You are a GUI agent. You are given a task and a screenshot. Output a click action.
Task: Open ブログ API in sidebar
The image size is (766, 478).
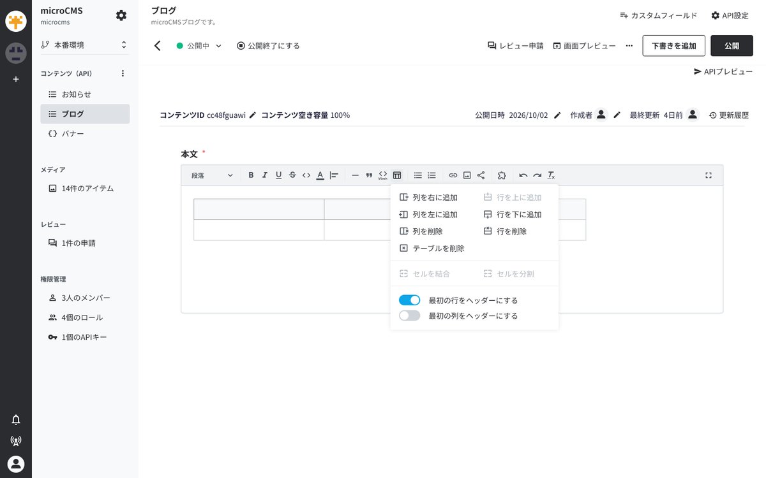tap(85, 114)
